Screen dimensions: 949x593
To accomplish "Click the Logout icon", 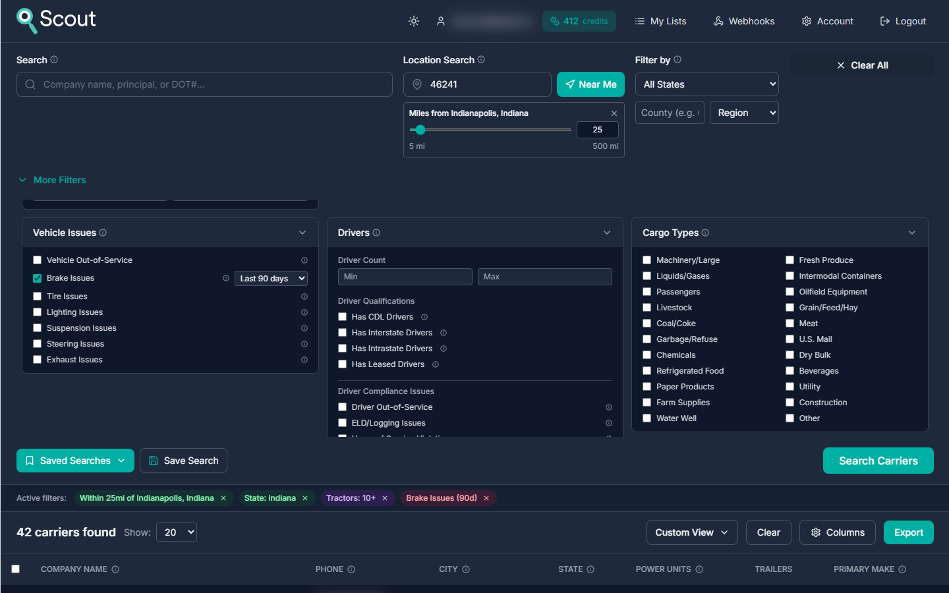I will click(x=884, y=20).
